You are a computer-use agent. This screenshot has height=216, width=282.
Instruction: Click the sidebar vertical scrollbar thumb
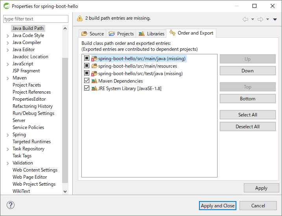coord(65,120)
